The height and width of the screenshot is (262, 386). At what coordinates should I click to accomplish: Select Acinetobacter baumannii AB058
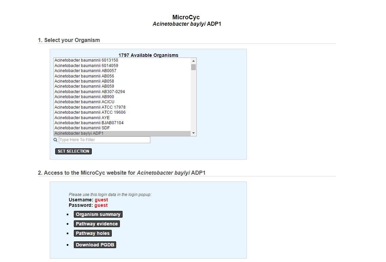tap(122, 81)
